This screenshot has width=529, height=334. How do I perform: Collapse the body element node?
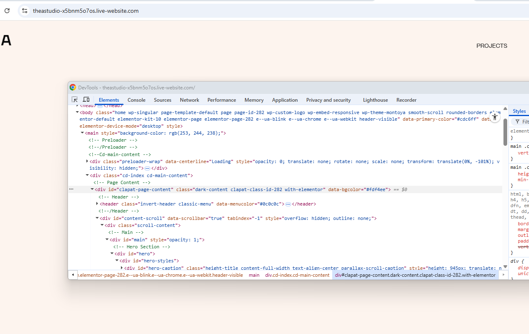click(x=77, y=112)
